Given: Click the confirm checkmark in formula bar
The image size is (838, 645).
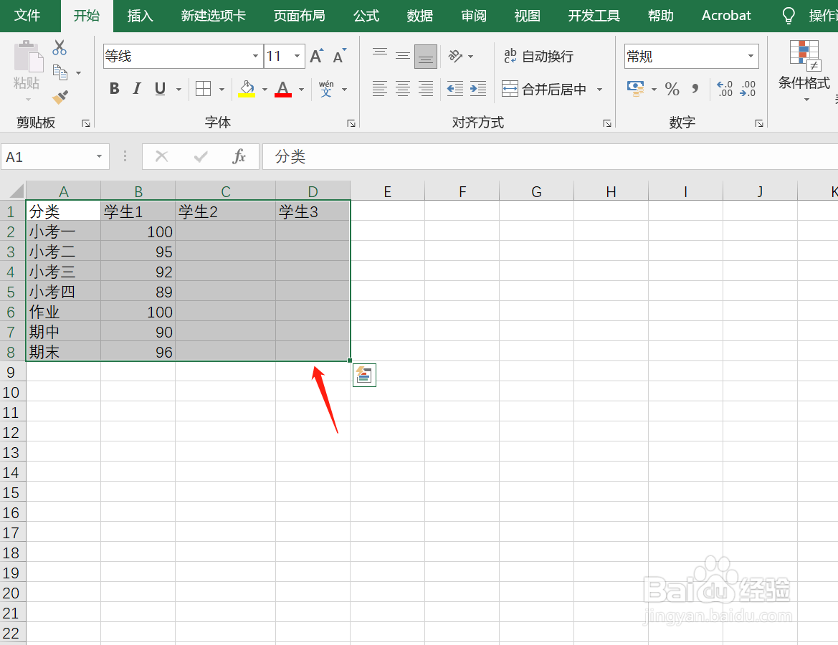Looking at the screenshot, I should click(201, 156).
